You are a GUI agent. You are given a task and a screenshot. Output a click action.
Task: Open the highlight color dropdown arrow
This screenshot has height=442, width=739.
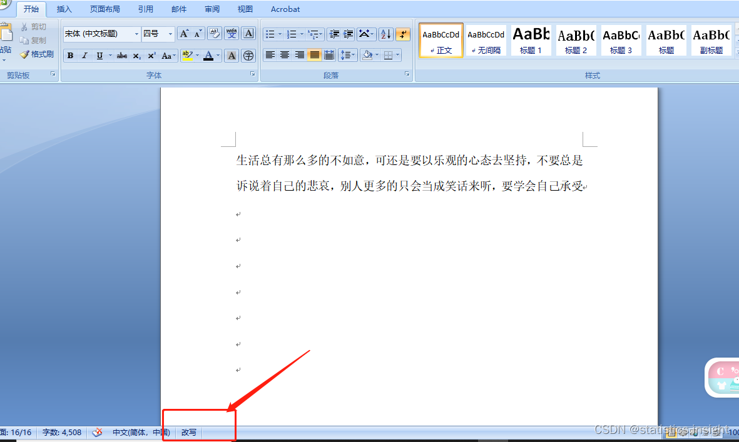[x=198, y=56]
